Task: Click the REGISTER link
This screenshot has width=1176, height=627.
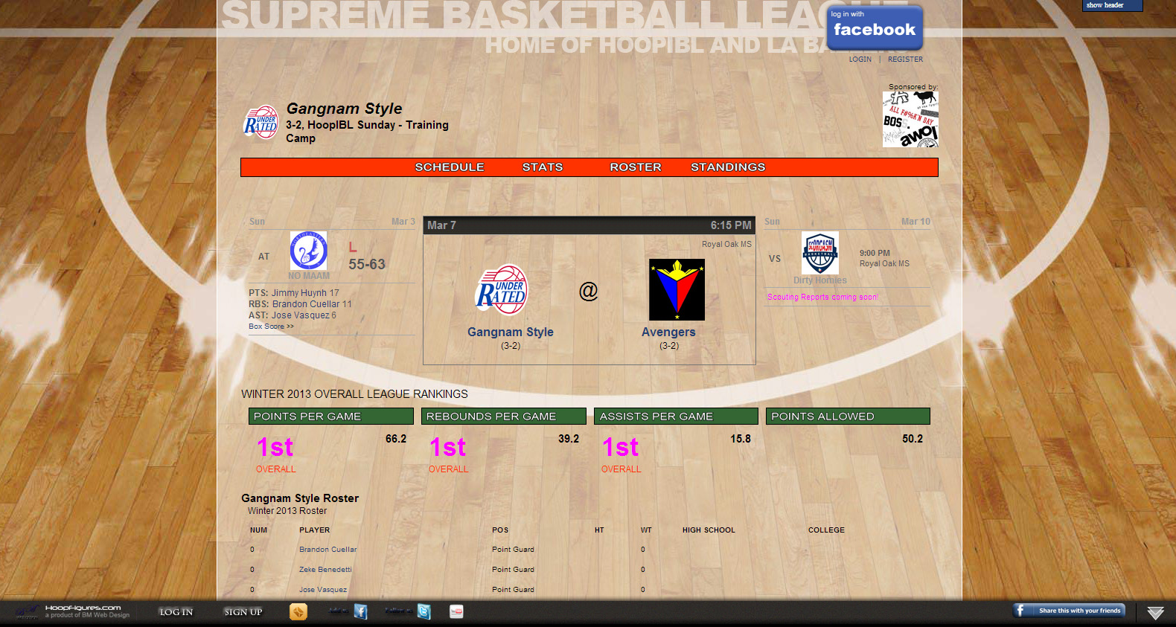Action: click(x=904, y=60)
